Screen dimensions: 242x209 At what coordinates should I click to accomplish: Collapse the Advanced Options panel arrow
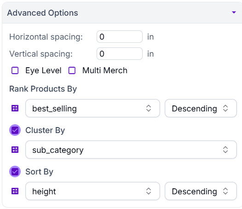click(234, 12)
